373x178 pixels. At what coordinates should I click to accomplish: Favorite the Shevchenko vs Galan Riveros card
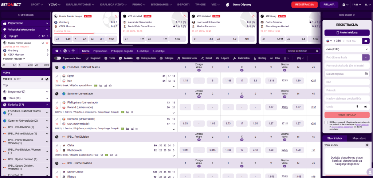click(185, 16)
